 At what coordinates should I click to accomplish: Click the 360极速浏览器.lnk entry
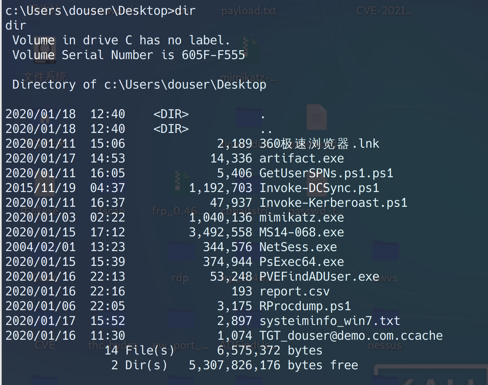pyautogui.click(x=319, y=144)
